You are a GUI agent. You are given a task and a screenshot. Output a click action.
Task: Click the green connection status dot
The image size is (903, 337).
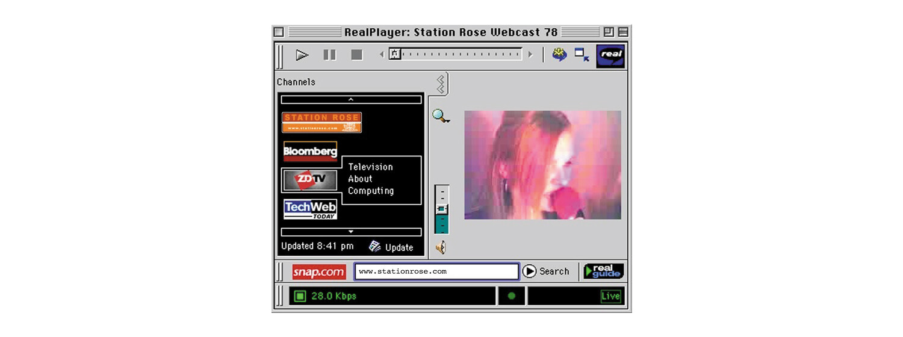[x=512, y=296]
